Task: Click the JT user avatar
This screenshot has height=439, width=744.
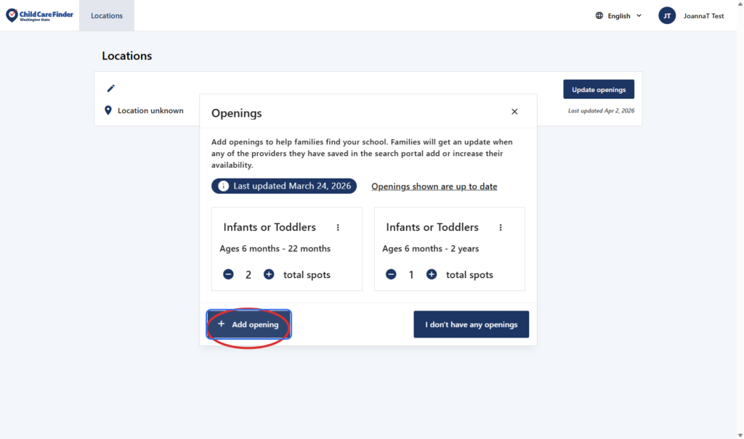Action: (x=667, y=16)
